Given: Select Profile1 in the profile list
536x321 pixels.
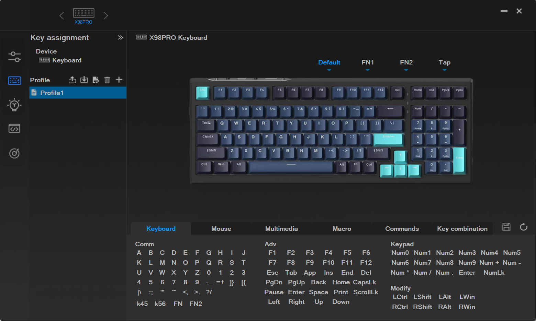Looking at the screenshot, I should 78,93.
